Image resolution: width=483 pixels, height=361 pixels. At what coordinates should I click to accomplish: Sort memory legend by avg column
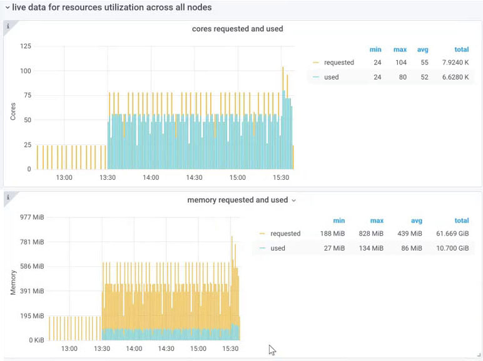(415, 221)
